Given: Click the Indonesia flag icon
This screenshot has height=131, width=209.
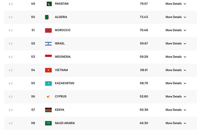Looking at the screenshot, I should click(x=48, y=57).
